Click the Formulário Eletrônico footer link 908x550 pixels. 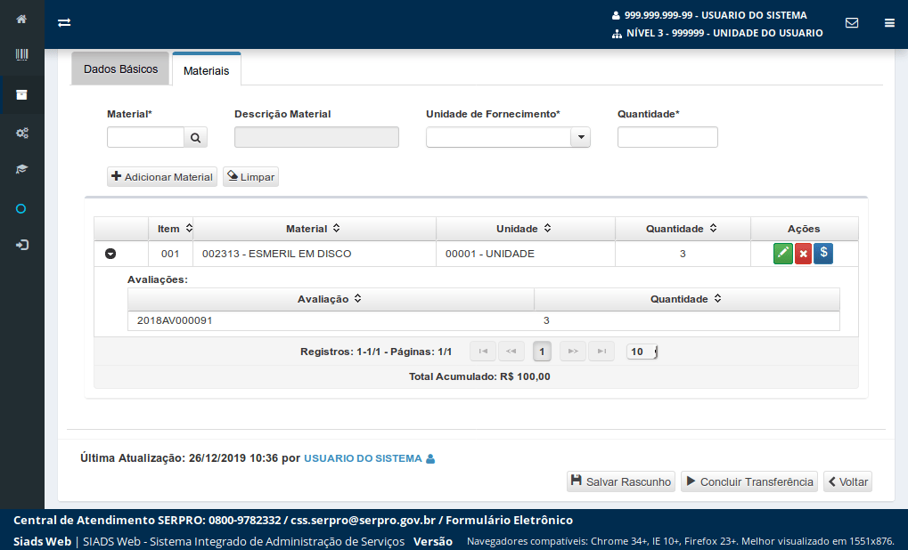[509, 520]
